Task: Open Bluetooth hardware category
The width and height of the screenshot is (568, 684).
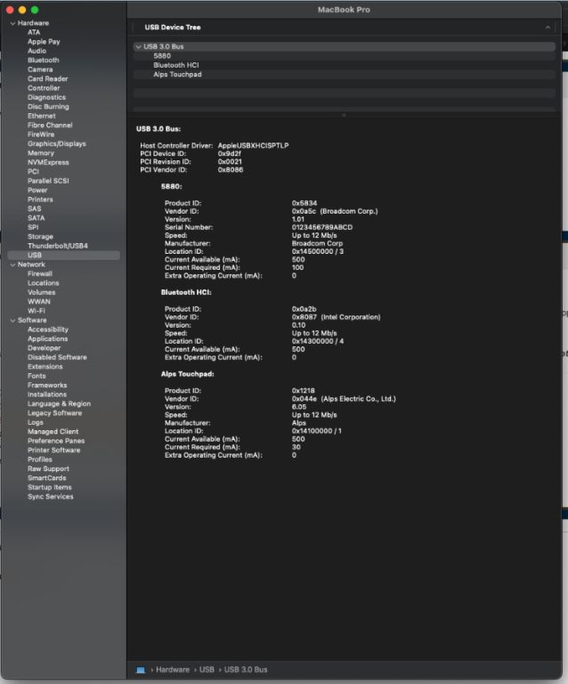Action: (x=43, y=61)
